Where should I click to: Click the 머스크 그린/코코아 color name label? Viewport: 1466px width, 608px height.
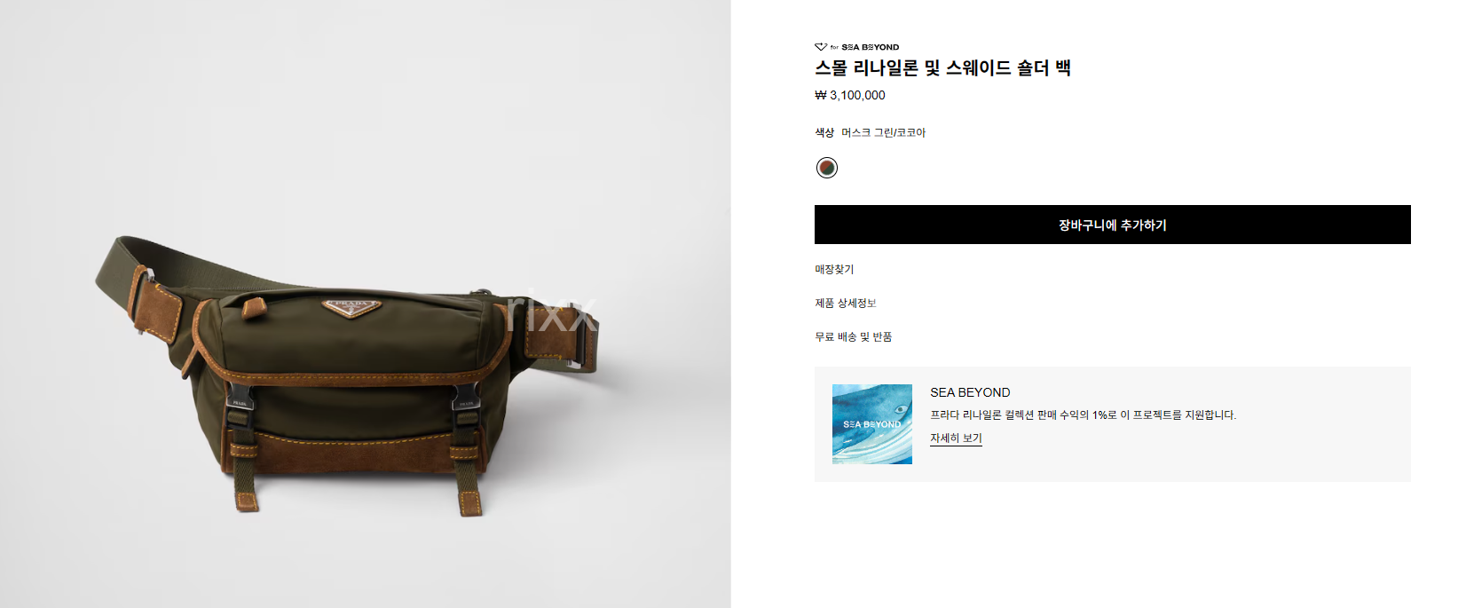[883, 132]
